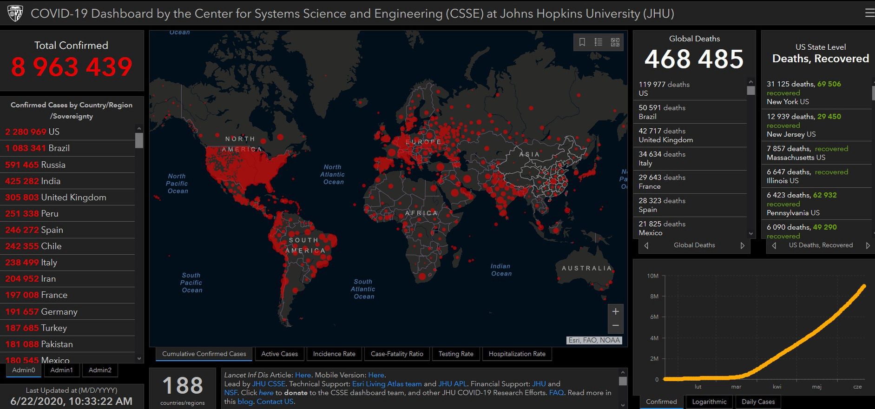Screen dimensions: 875x409
Task: Click the country list scrollbar thumb
Action: [x=139, y=140]
